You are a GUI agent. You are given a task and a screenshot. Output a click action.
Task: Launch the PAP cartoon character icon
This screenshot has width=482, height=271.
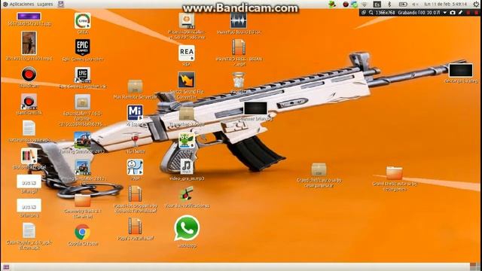pos(135,167)
